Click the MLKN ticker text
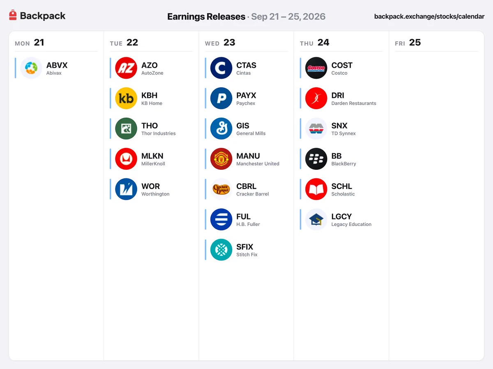This screenshot has height=369, width=493. click(152, 156)
